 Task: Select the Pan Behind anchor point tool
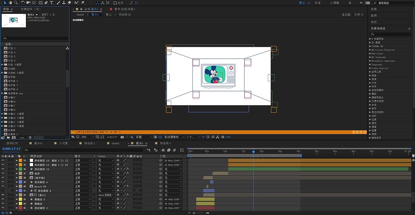[x=34, y=3]
